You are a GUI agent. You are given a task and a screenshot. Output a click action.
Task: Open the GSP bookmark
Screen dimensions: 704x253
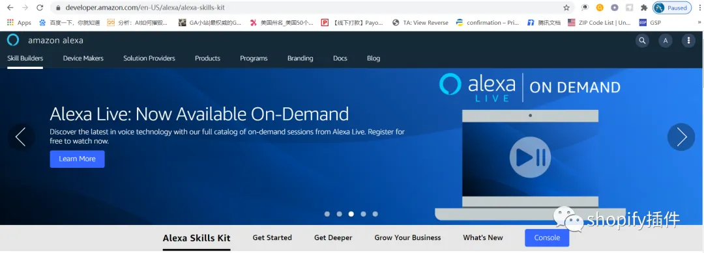coord(650,22)
